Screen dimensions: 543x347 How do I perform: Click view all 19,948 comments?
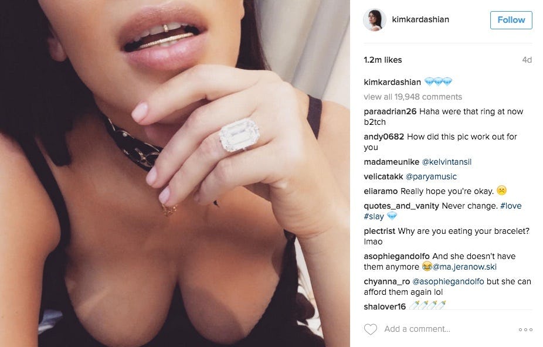tap(413, 97)
